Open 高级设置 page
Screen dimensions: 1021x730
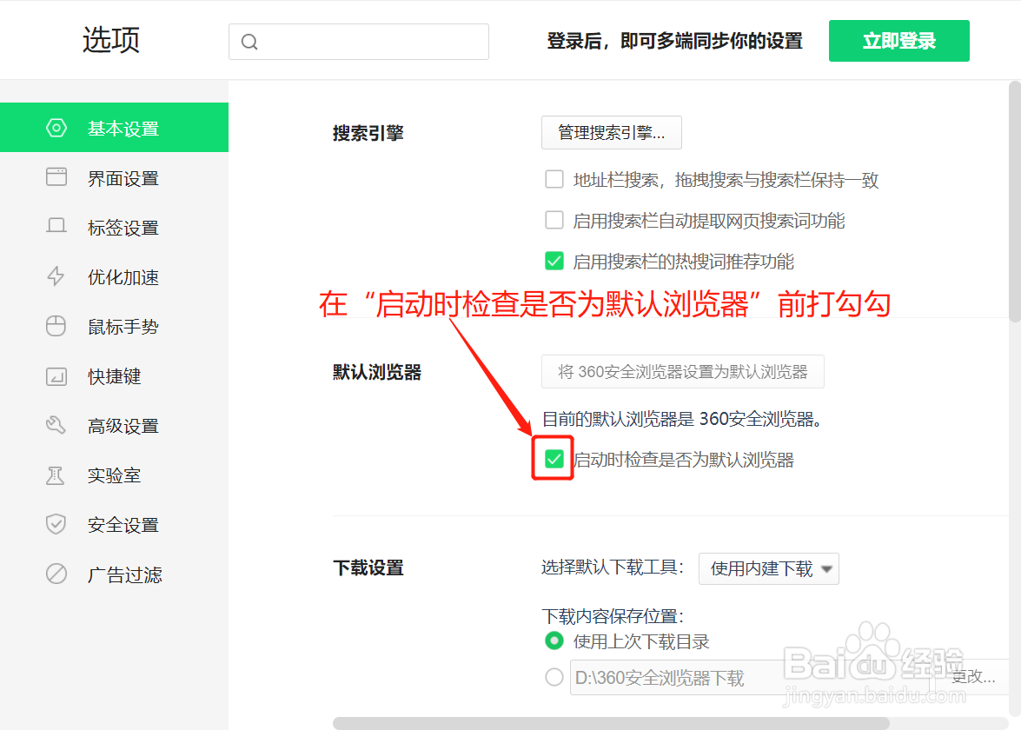114,425
